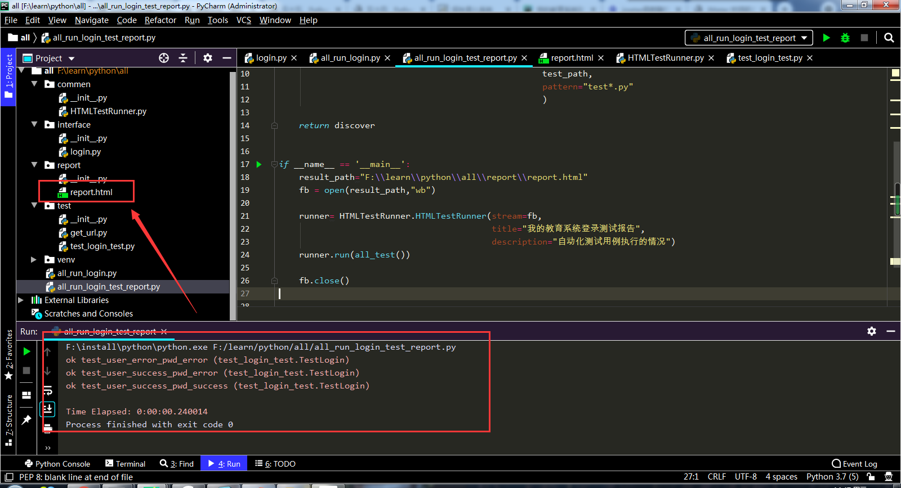Viewport: 901px width, 488px height.
Task: Close the login.py editor tab
Action: 294,58
